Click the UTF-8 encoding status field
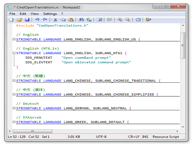Image resolution: width=194 pixels, height=146 pixels. pos(111,137)
